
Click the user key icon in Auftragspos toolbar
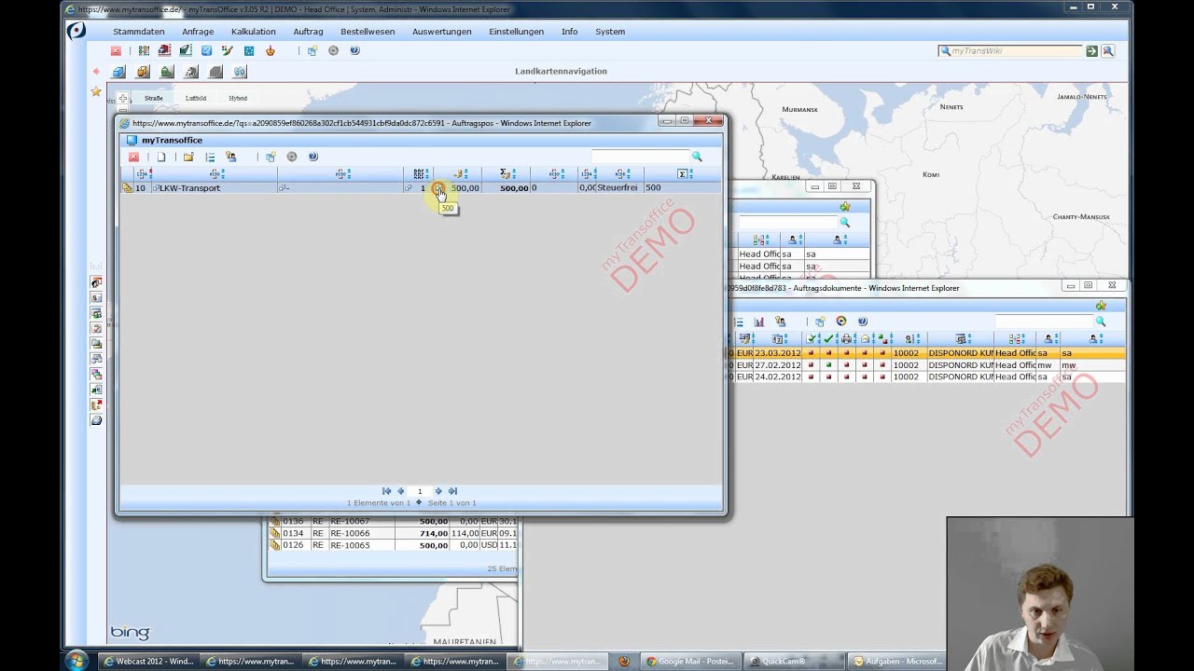[231, 157]
